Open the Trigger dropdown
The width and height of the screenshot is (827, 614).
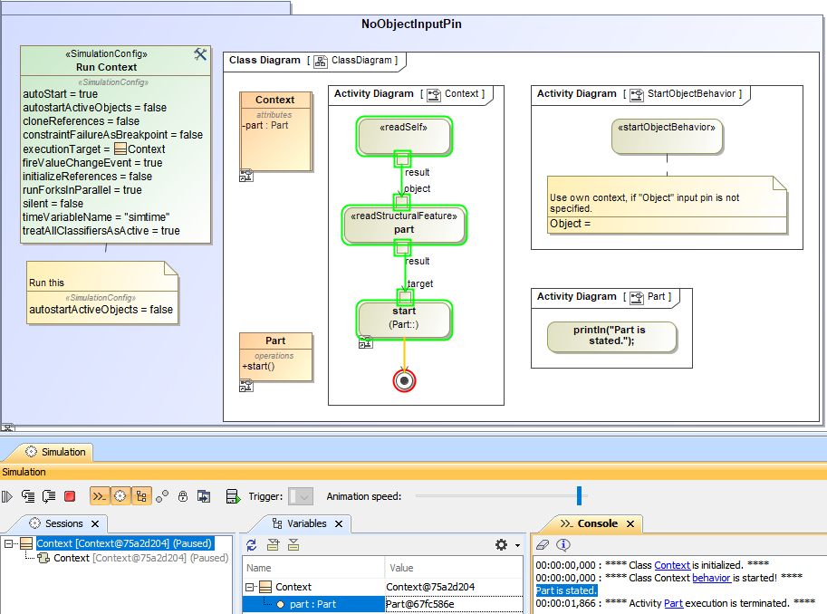[x=301, y=496]
